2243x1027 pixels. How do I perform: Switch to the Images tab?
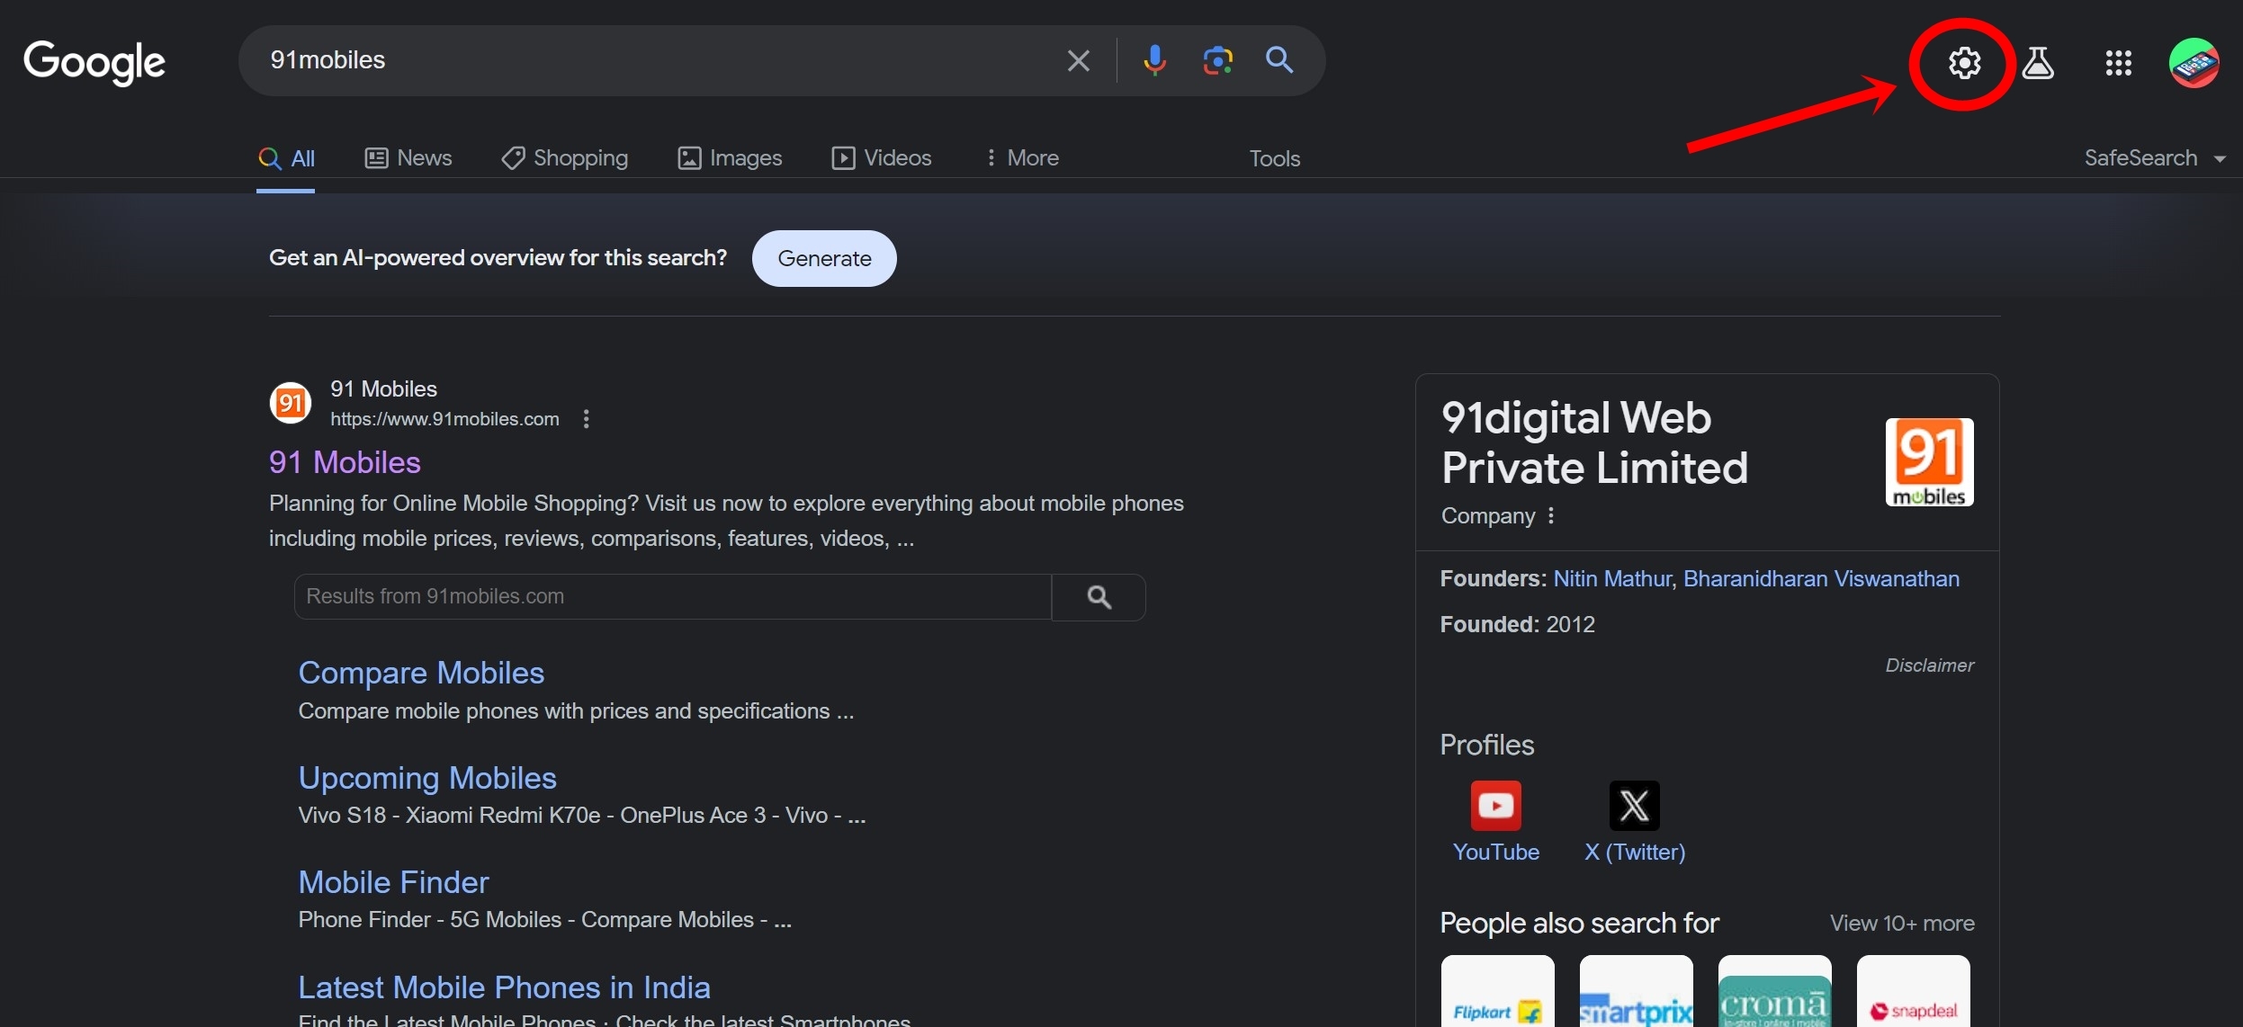(x=730, y=158)
